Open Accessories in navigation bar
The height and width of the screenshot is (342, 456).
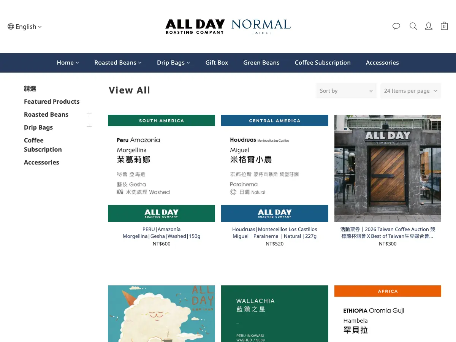[382, 63]
